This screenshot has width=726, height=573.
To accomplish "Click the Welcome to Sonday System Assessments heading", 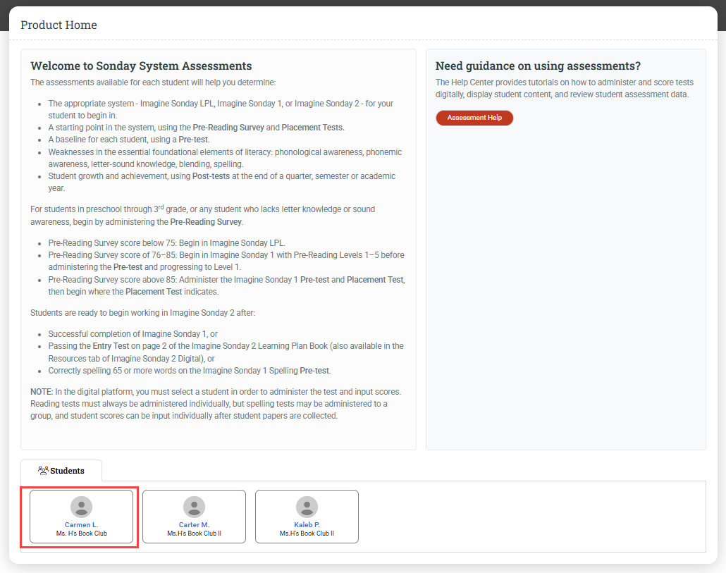I will pos(141,66).
